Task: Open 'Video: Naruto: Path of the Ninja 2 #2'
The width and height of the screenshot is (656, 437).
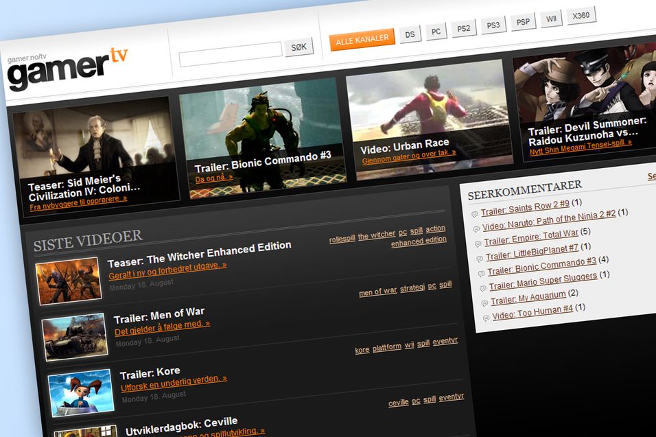Action: (549, 222)
